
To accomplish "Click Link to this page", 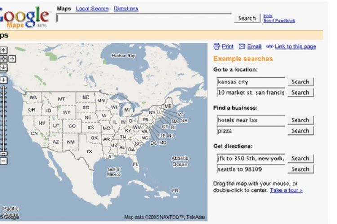I will [x=296, y=47].
